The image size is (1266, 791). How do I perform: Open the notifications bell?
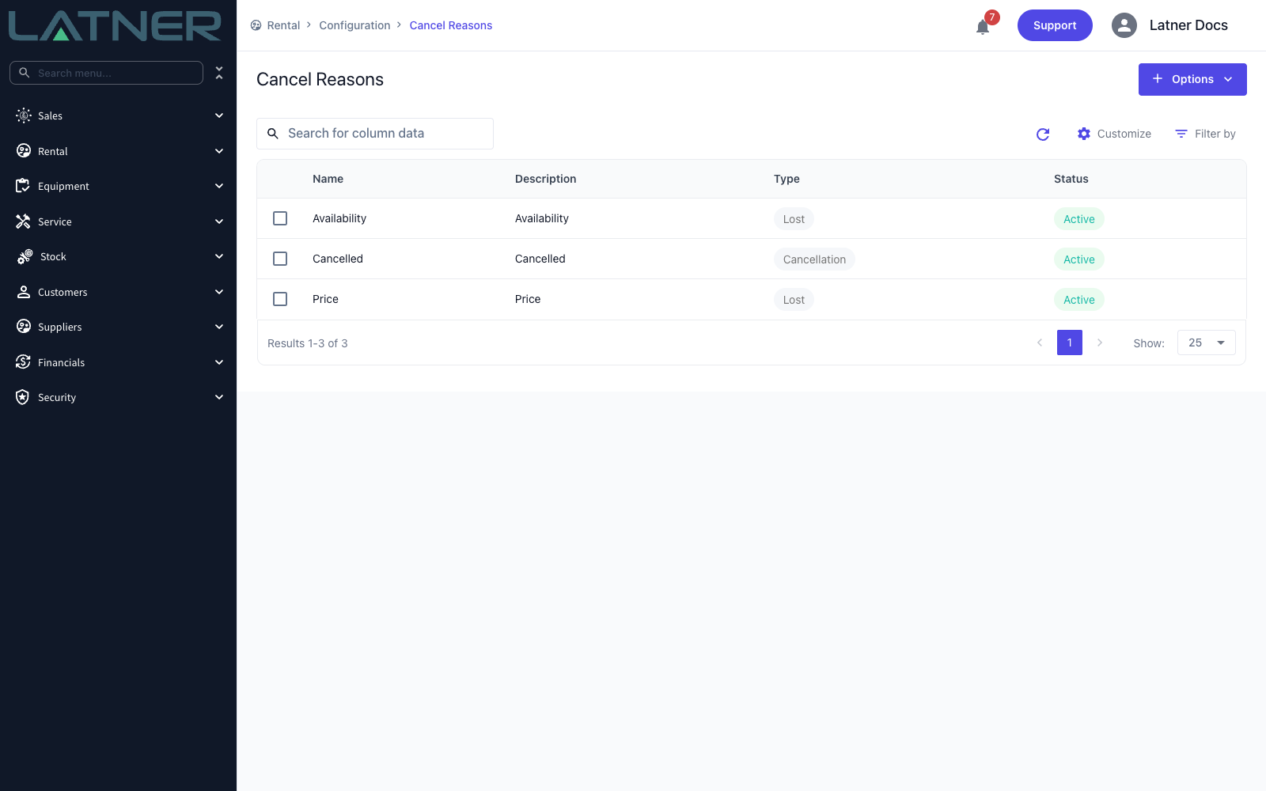983,27
